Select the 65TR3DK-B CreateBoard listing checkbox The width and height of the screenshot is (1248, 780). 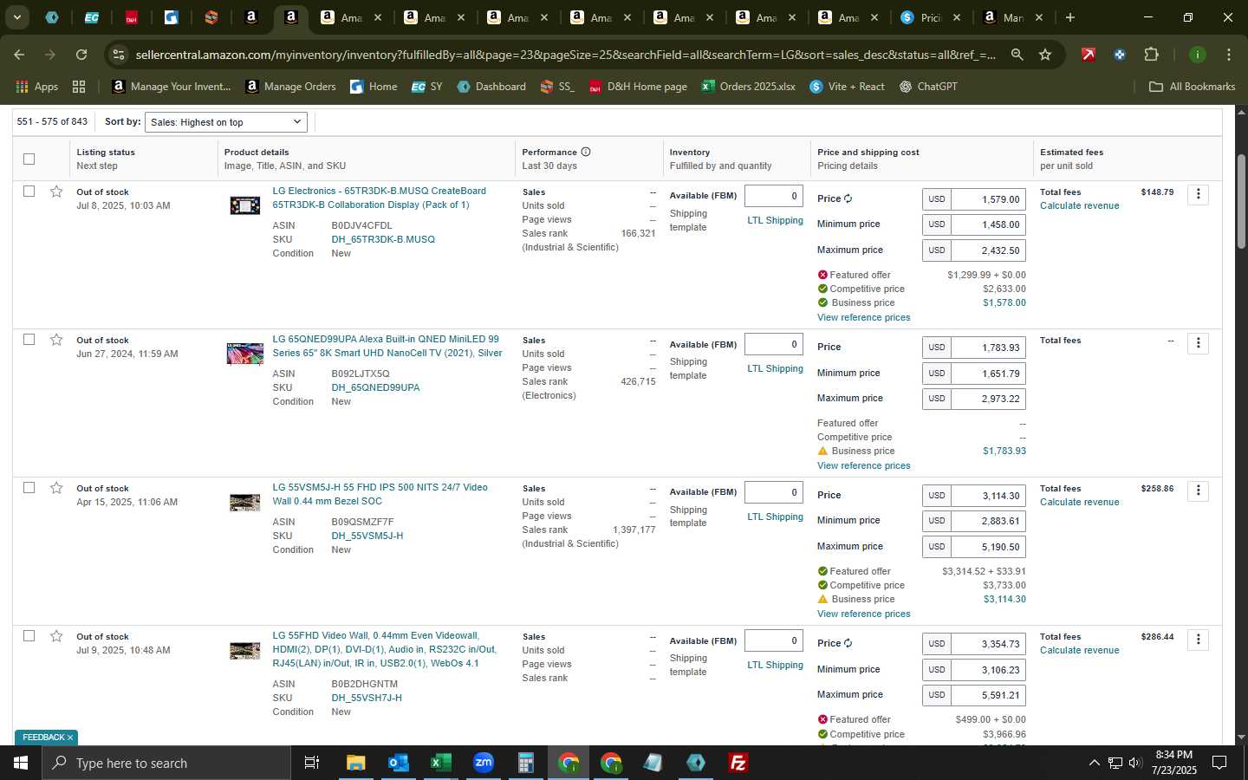[29, 191]
